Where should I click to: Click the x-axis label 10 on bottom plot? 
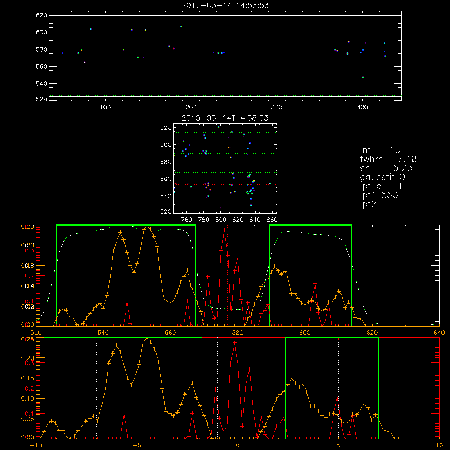click(x=439, y=445)
